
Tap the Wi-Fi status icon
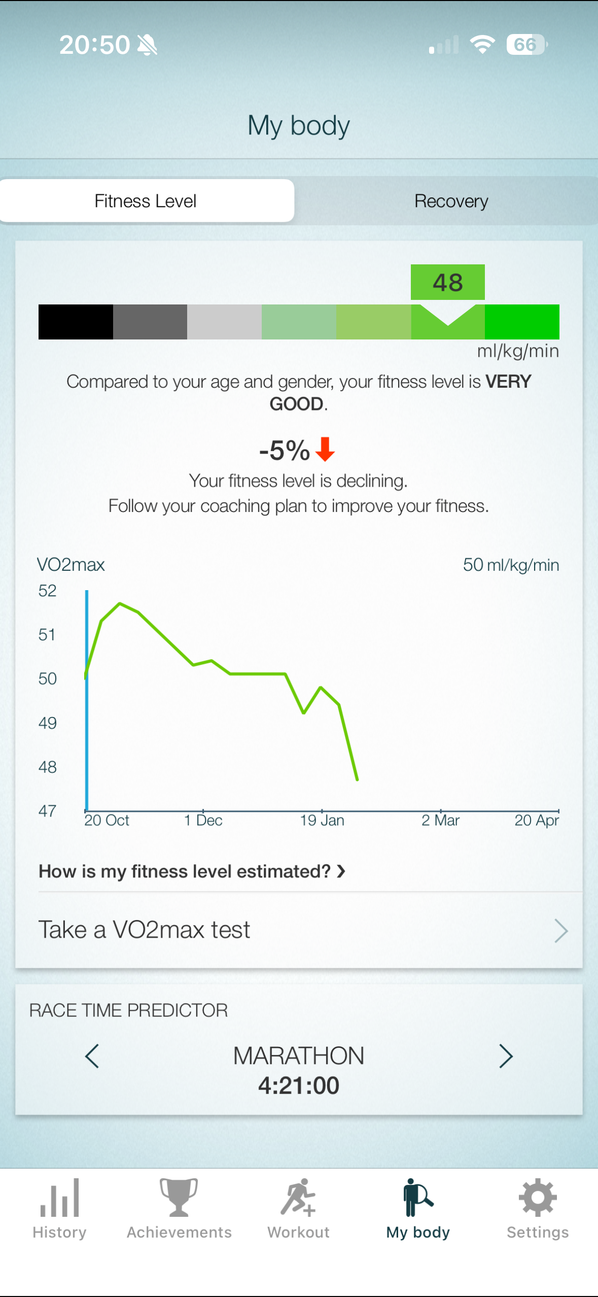point(482,45)
